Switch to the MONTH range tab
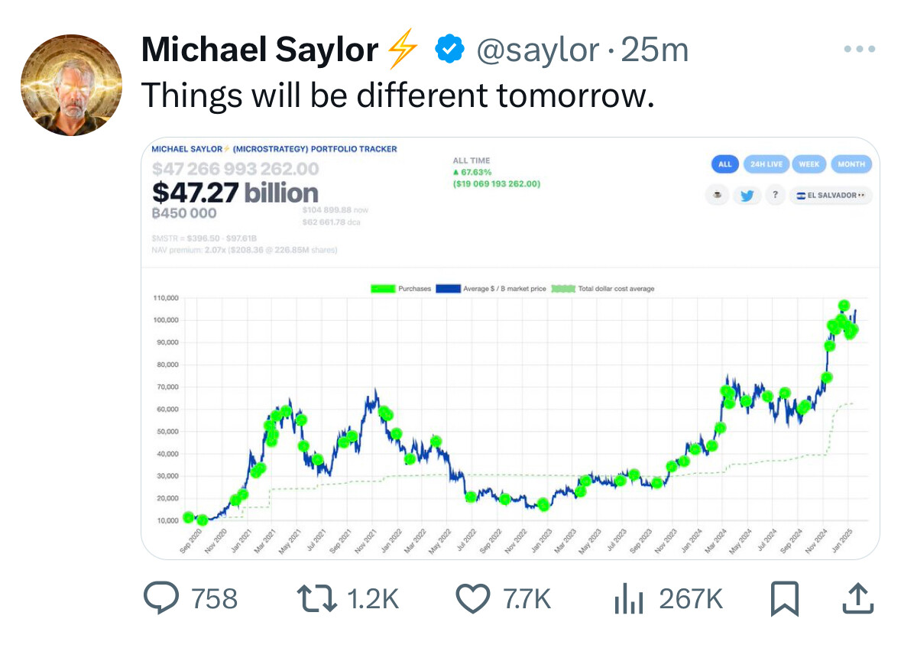 851,164
